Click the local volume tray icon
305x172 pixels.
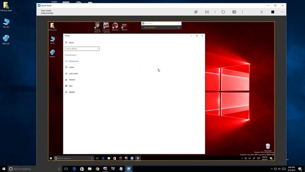(x=279, y=169)
